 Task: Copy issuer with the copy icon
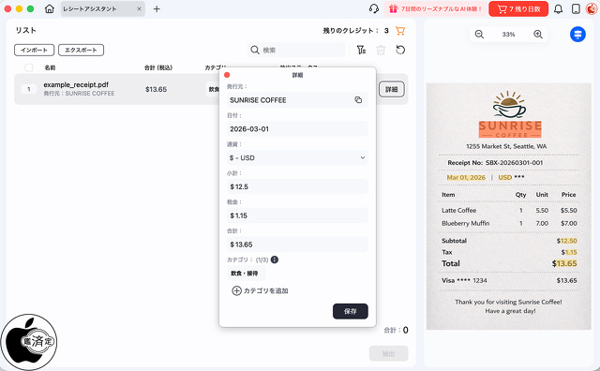pos(358,100)
